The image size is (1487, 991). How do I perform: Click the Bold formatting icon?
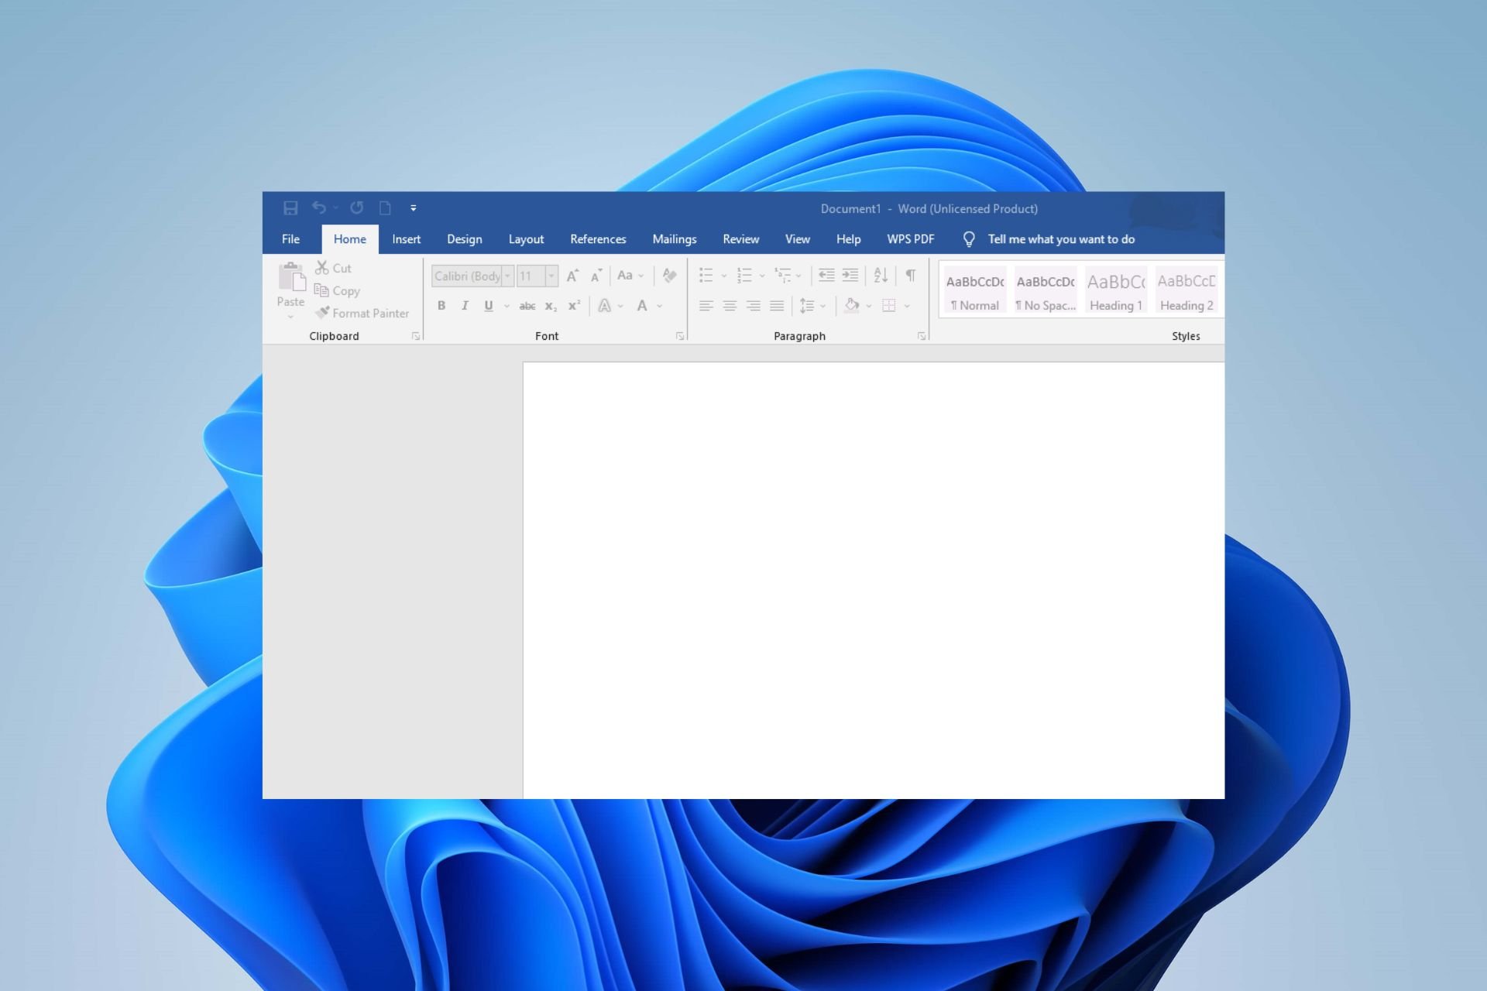click(x=441, y=305)
